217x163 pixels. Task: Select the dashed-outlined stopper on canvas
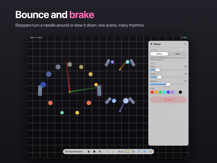pos(99,91)
